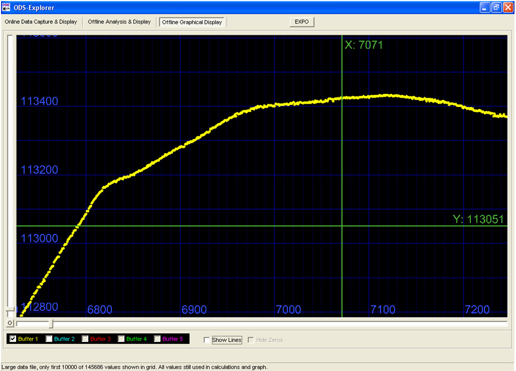Check the Hide Zeros option
This screenshot has width=516, height=371.
click(251, 340)
